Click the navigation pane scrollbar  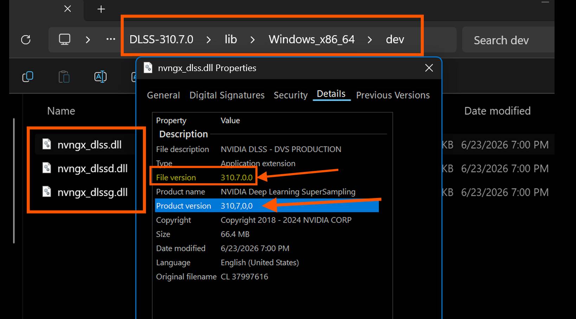click(x=14, y=181)
